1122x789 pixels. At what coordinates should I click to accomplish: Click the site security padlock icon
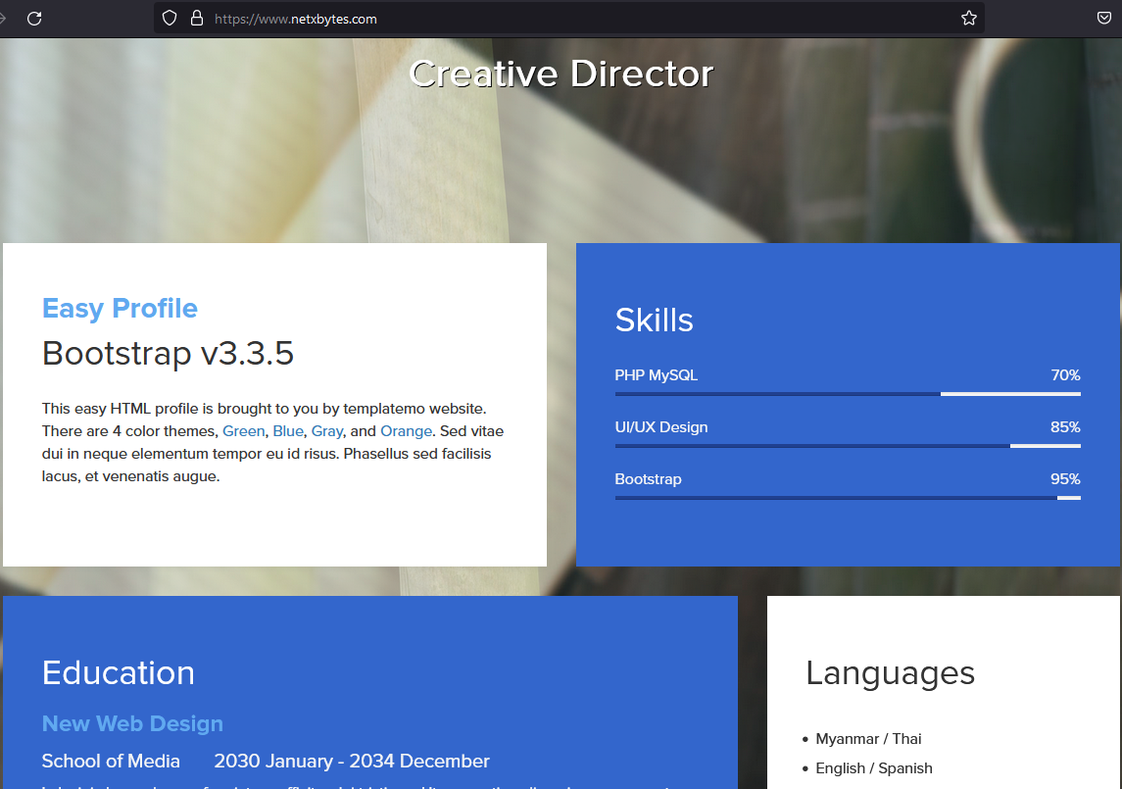[x=196, y=19]
